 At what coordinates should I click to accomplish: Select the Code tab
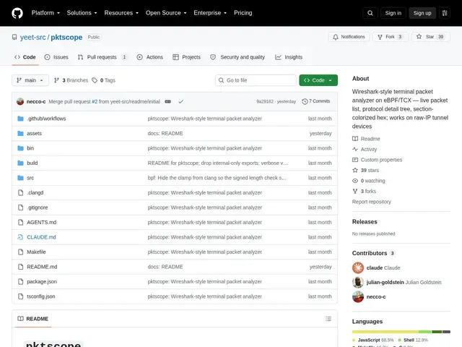pos(25,57)
